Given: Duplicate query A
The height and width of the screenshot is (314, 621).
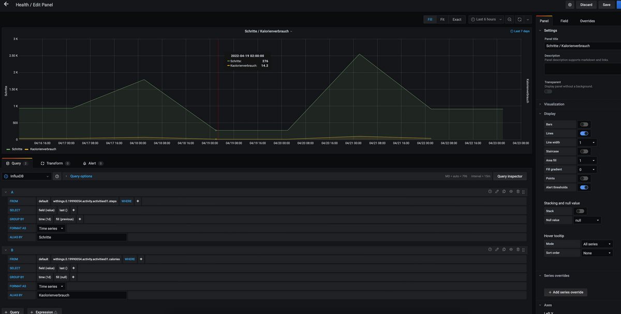Looking at the screenshot, I should (504, 192).
